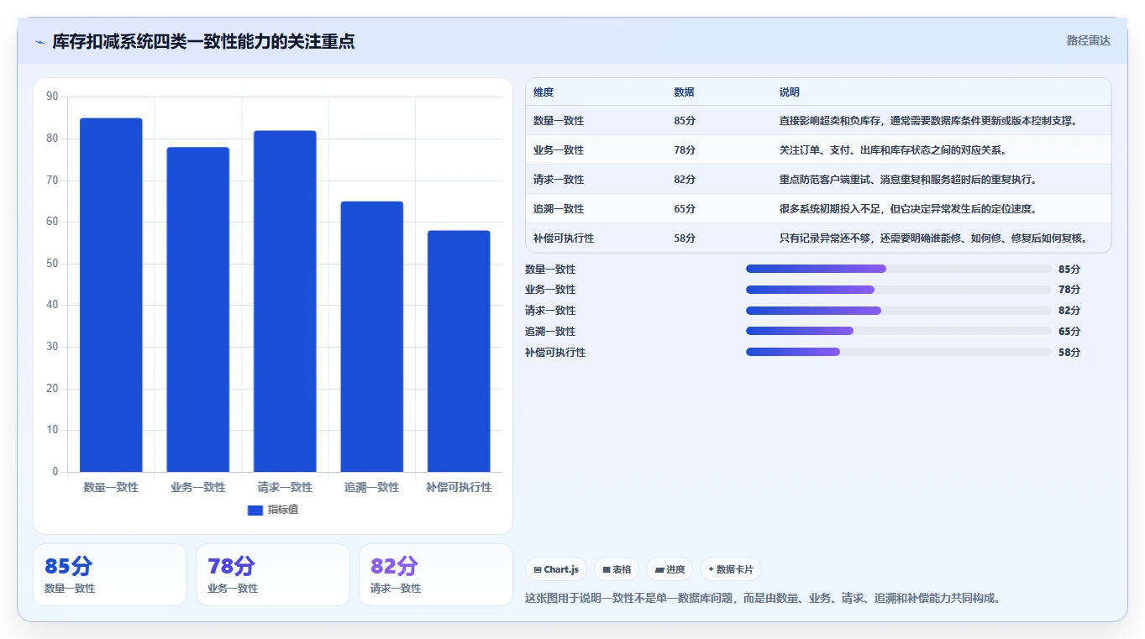Click the 50 y-axis tick label
Viewport: 1145px width, 639px height.
52,264
